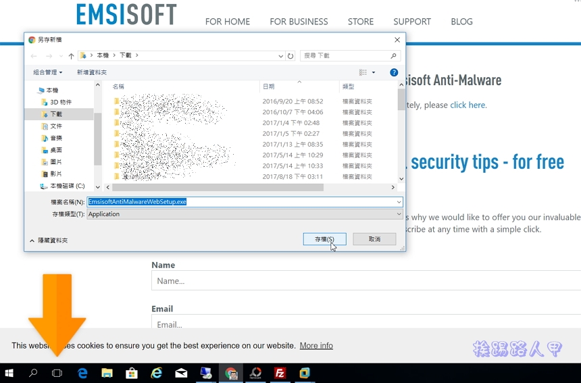This screenshot has width=581, height=383.
Task: Open FileZilla from the taskbar
Action: (x=280, y=373)
